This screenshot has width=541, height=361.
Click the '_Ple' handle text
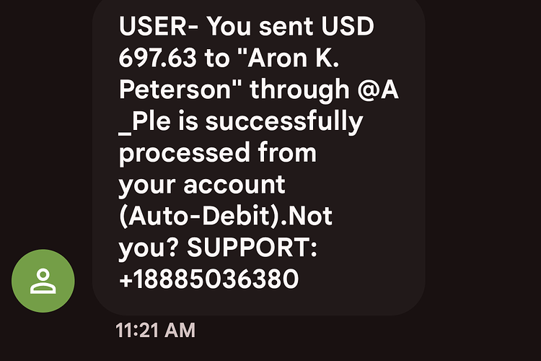point(144,121)
